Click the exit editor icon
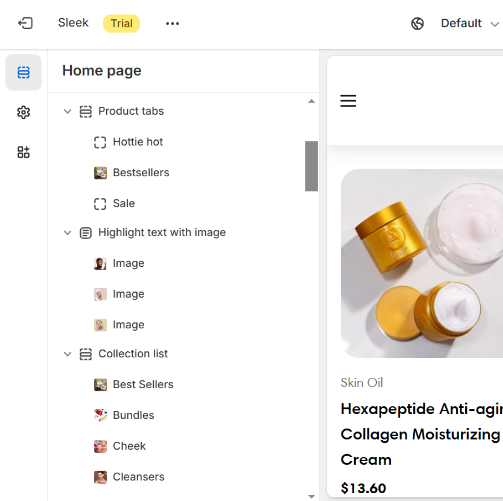This screenshot has width=503, height=501. point(25,23)
